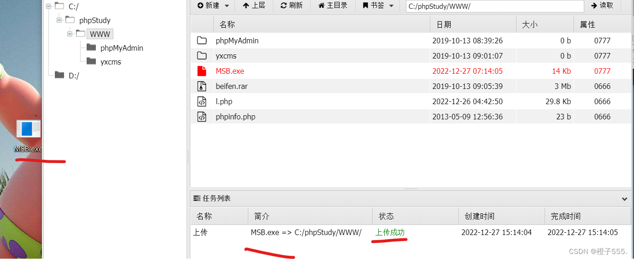Open the 新建 (New) dropdown menu
The width and height of the screenshot is (634, 259).
point(213,6)
